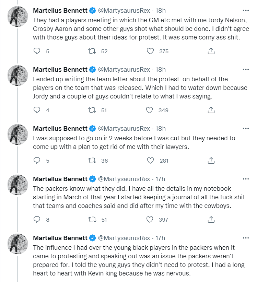This screenshot has width=257, height=282.
Task: Retweet the tweet with 52 retweets
Action: pyautogui.click(x=91, y=51)
